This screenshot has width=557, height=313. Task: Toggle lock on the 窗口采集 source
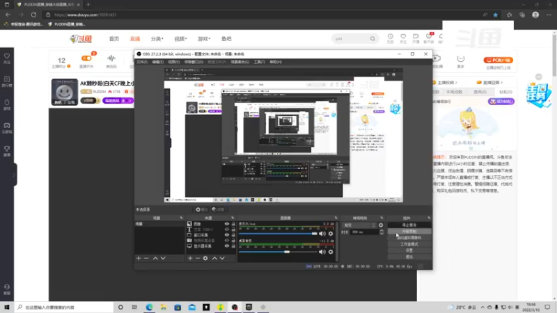tap(233, 235)
